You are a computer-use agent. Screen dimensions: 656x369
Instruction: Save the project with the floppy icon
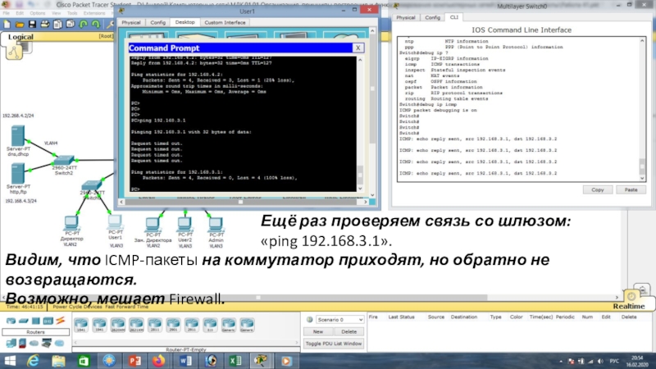point(32,25)
